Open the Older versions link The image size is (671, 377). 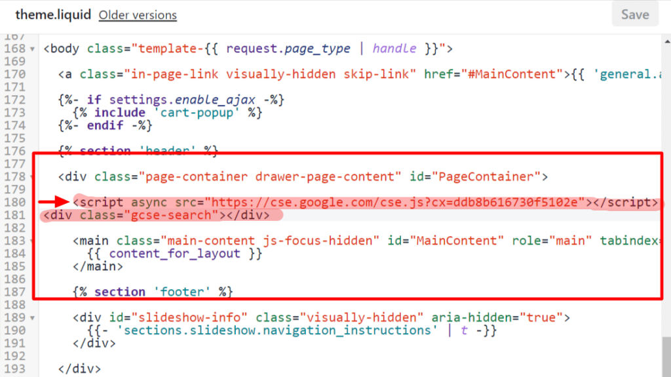click(x=138, y=15)
